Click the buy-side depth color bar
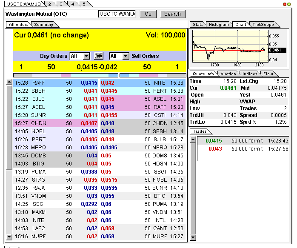The width and height of the screenshot is (297, 248). (66, 75)
